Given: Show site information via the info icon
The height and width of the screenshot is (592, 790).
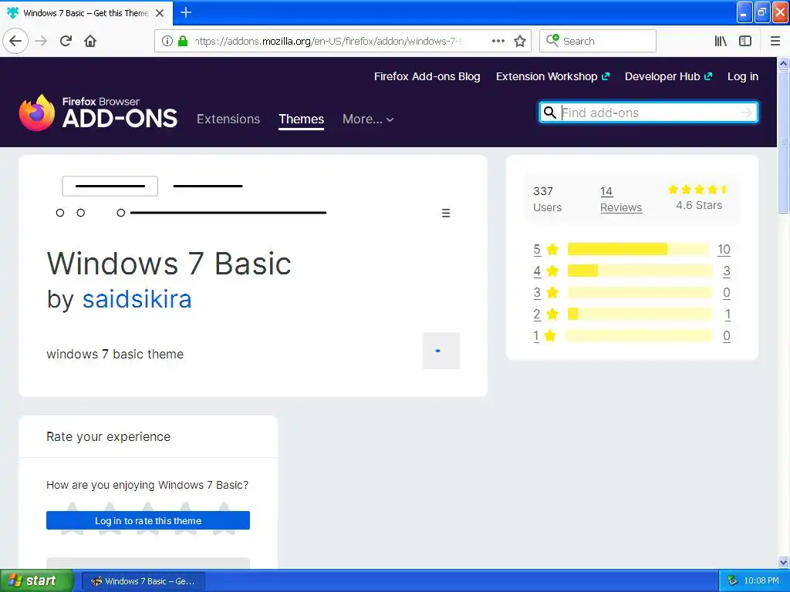Looking at the screenshot, I should click(167, 41).
